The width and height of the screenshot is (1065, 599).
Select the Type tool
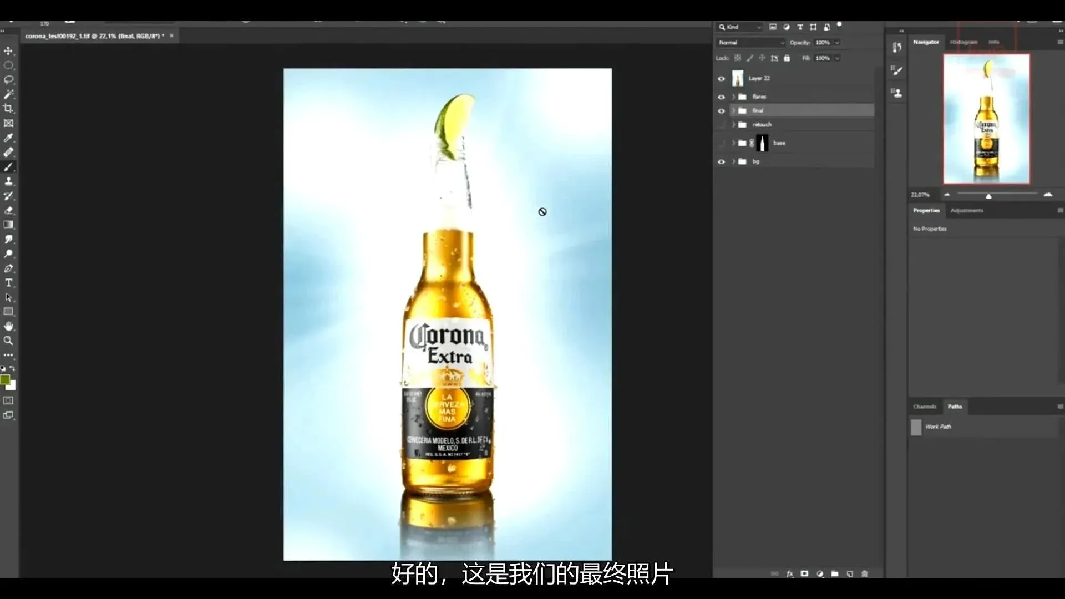8,283
